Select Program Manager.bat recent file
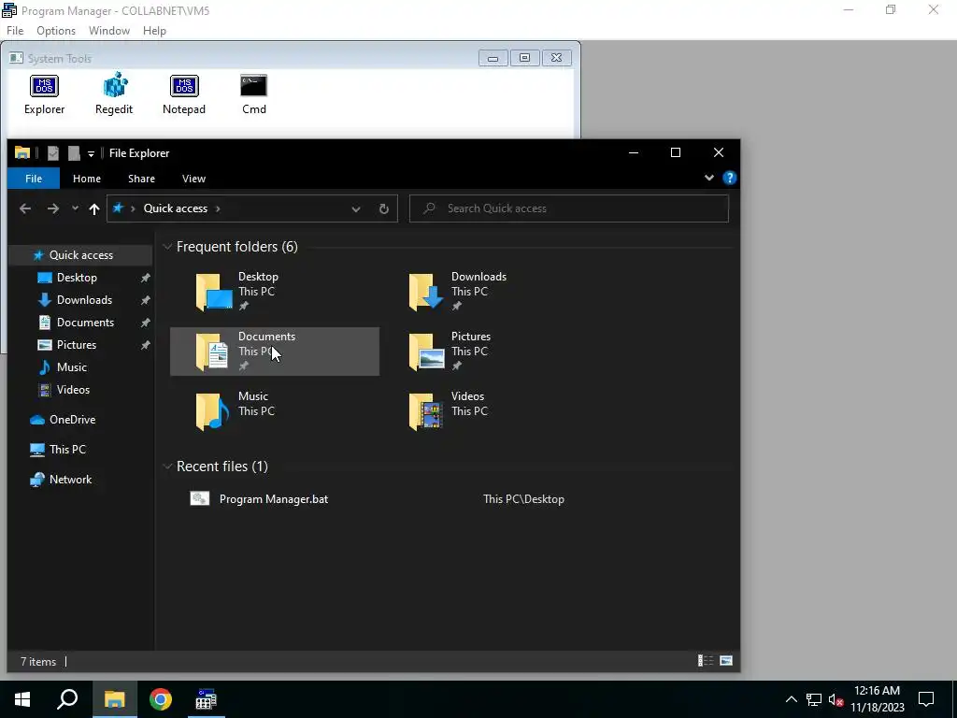This screenshot has width=957, height=718. (274, 499)
